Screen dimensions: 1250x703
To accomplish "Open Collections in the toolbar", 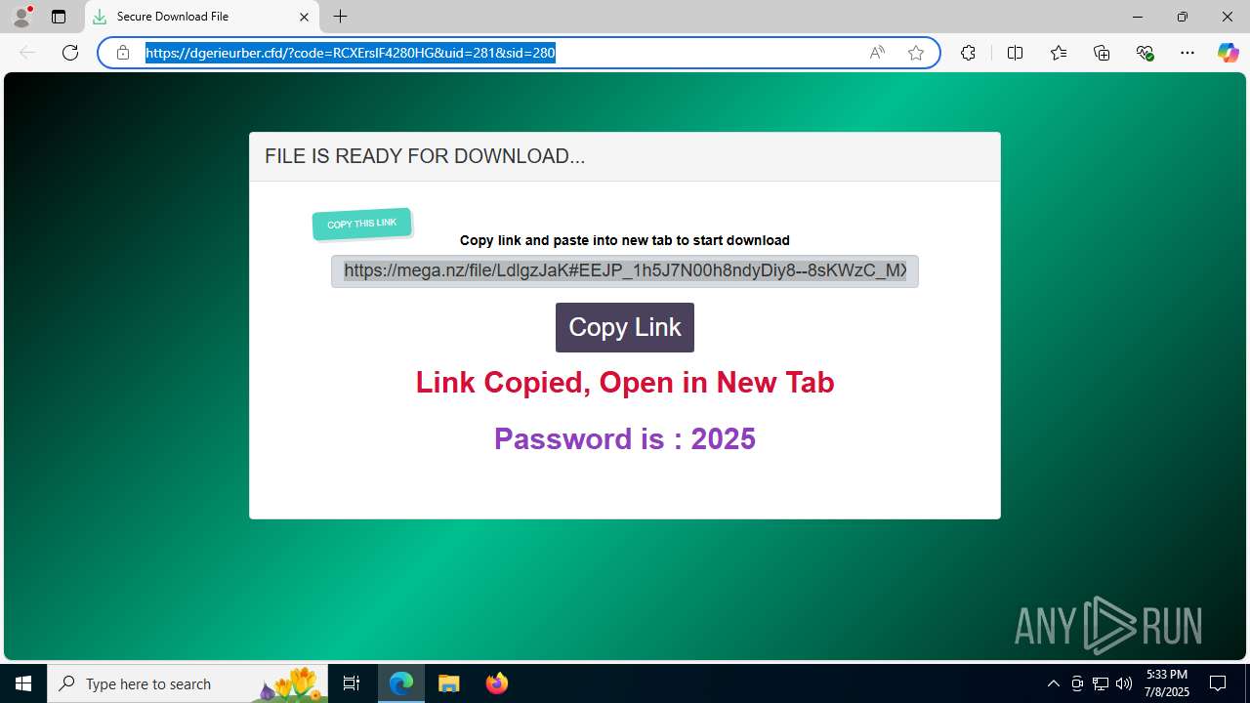I will [1102, 53].
